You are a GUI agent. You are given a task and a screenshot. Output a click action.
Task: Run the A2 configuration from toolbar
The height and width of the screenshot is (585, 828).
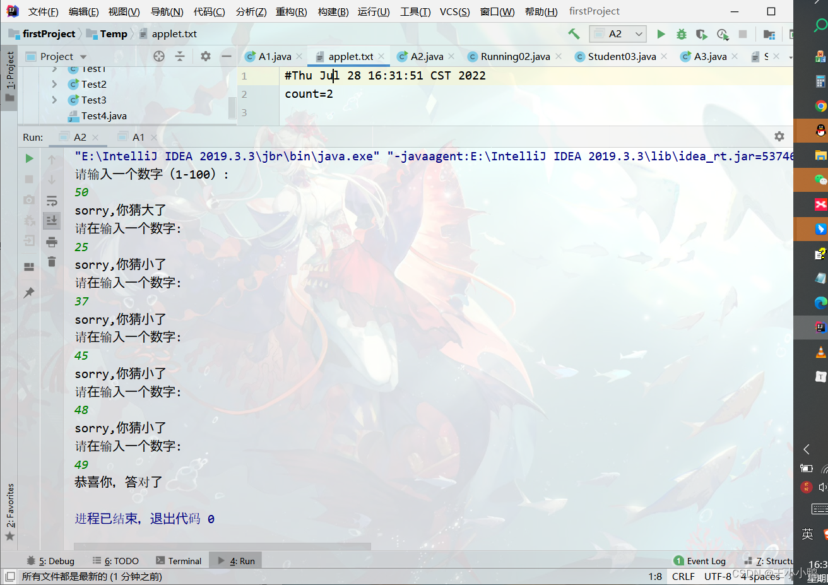click(x=661, y=34)
